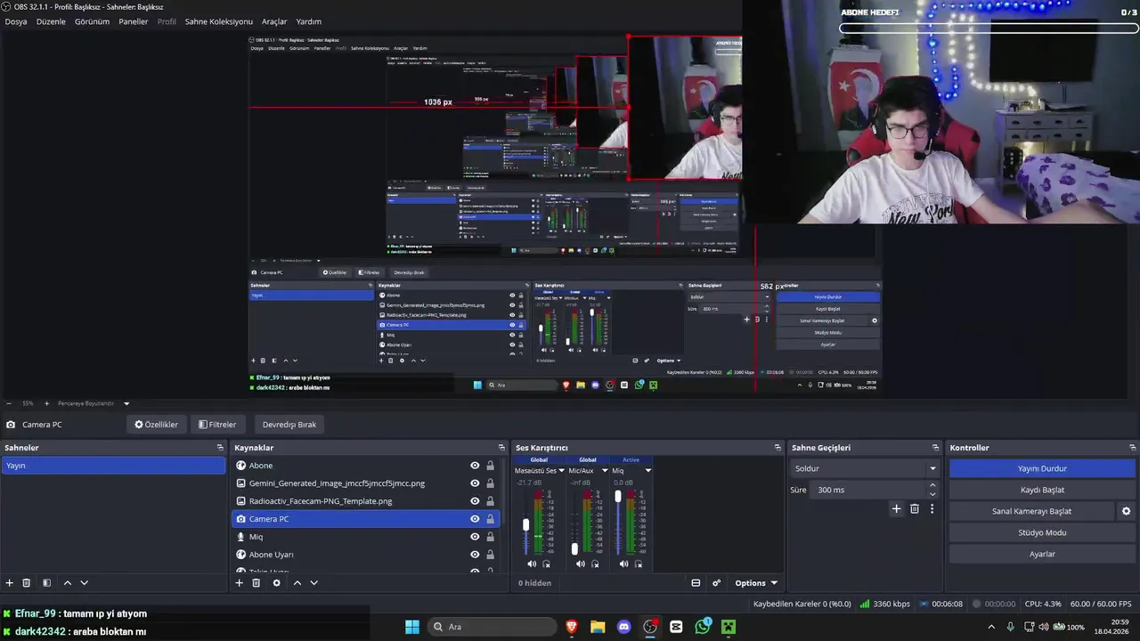
Task: Toggle visibility of the Miq source
Action: click(475, 537)
